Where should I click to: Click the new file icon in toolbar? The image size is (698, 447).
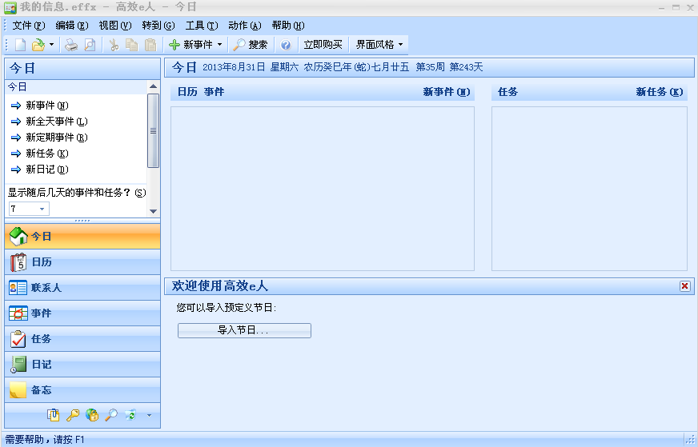click(20, 45)
